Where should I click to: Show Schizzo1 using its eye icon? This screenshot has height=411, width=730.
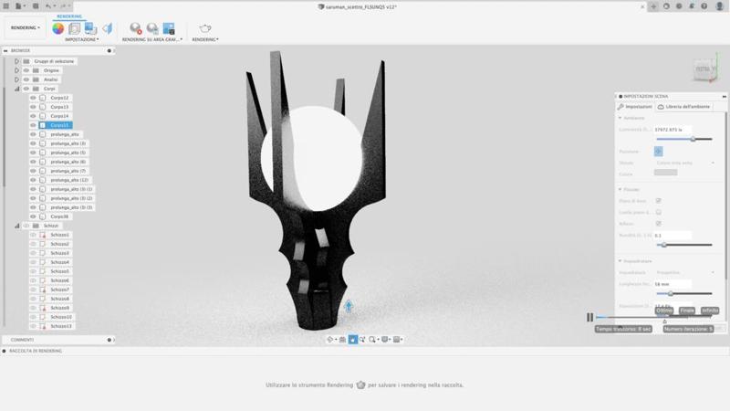[33, 235]
